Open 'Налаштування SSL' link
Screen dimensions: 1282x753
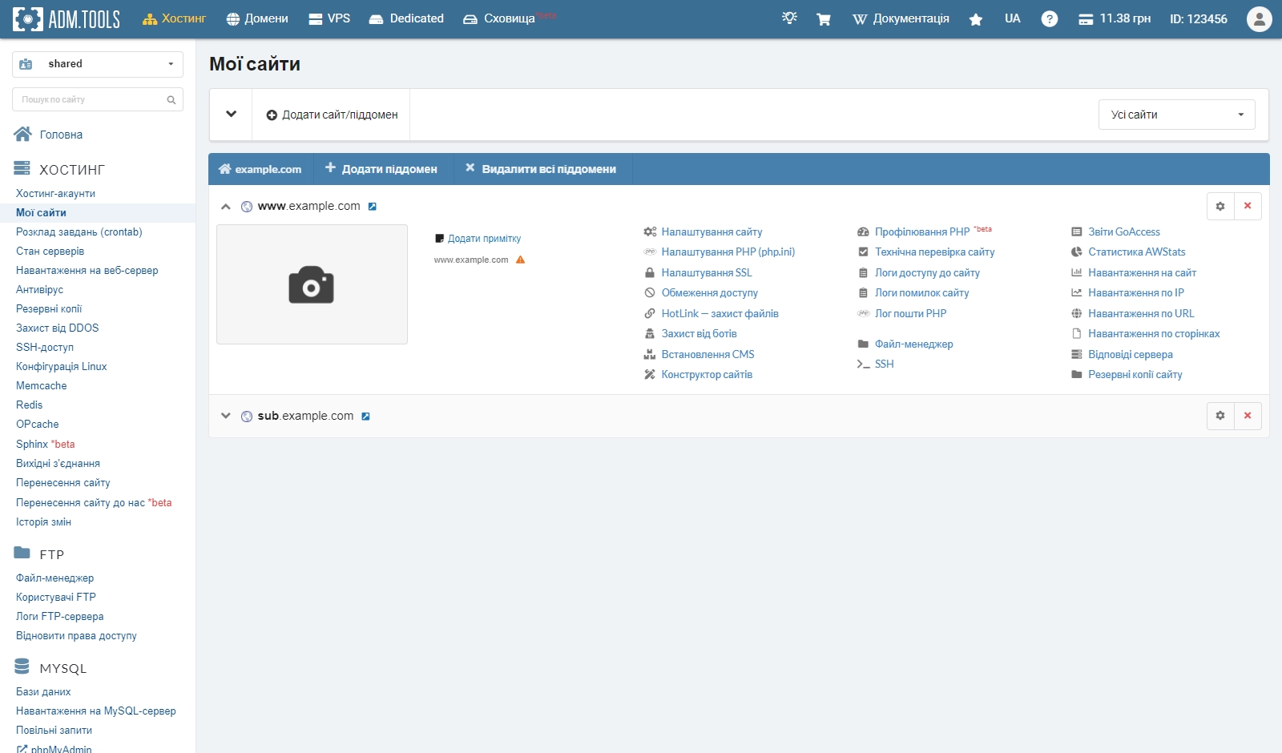(x=706, y=272)
